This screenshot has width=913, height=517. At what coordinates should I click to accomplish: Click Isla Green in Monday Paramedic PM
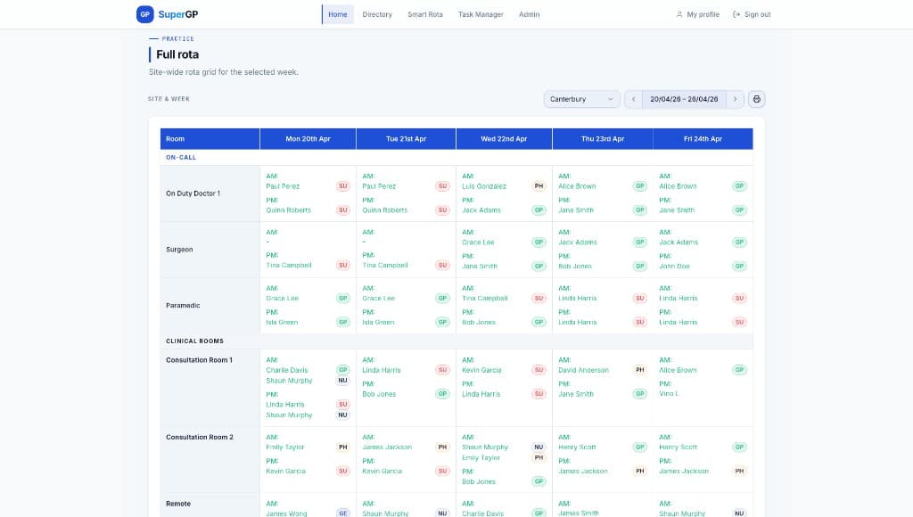pos(282,322)
